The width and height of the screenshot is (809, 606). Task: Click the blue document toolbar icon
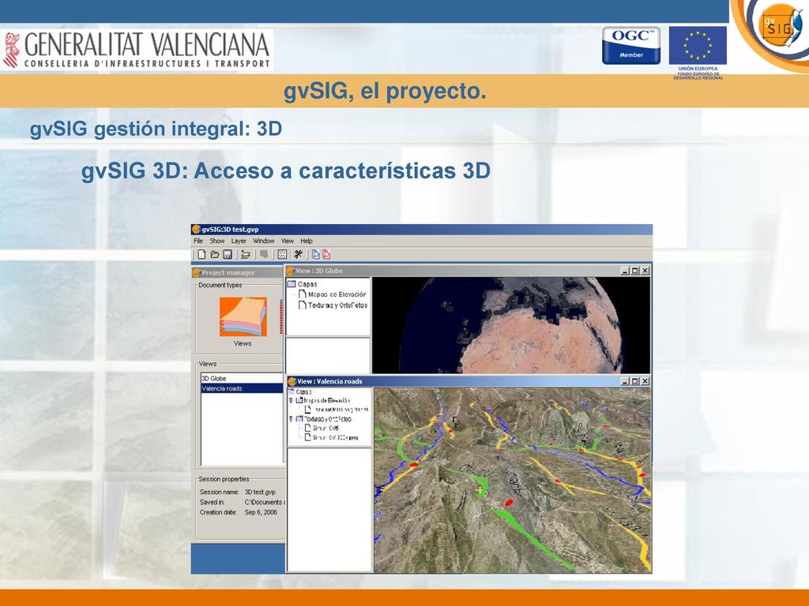point(315,254)
